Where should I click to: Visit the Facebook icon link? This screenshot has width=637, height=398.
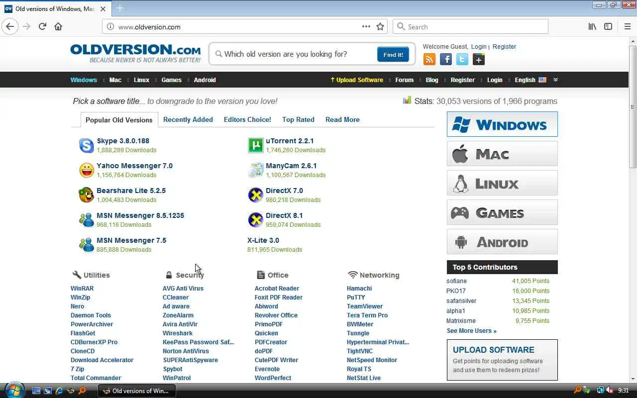click(446, 60)
